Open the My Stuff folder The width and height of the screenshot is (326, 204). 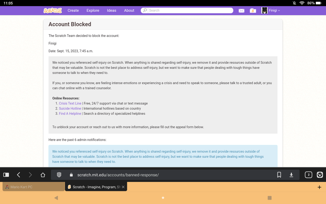[x=253, y=10]
